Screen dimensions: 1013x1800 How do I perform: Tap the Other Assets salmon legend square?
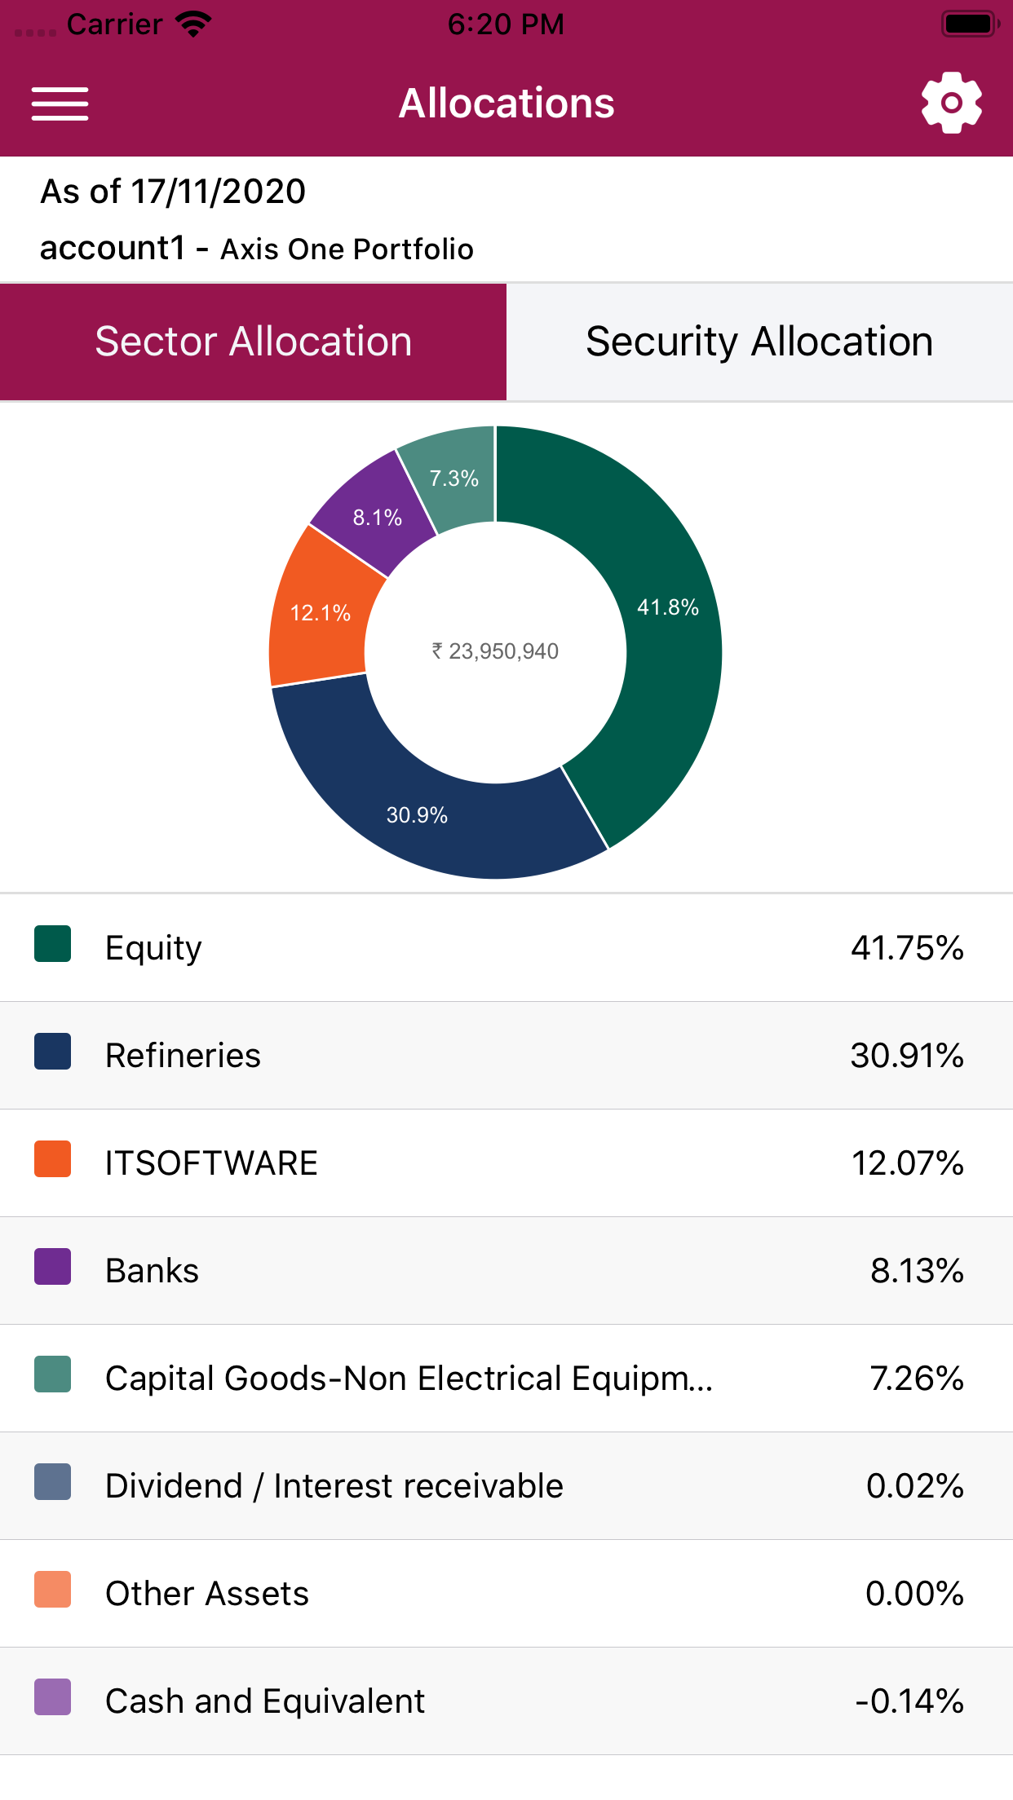pyautogui.click(x=53, y=1593)
